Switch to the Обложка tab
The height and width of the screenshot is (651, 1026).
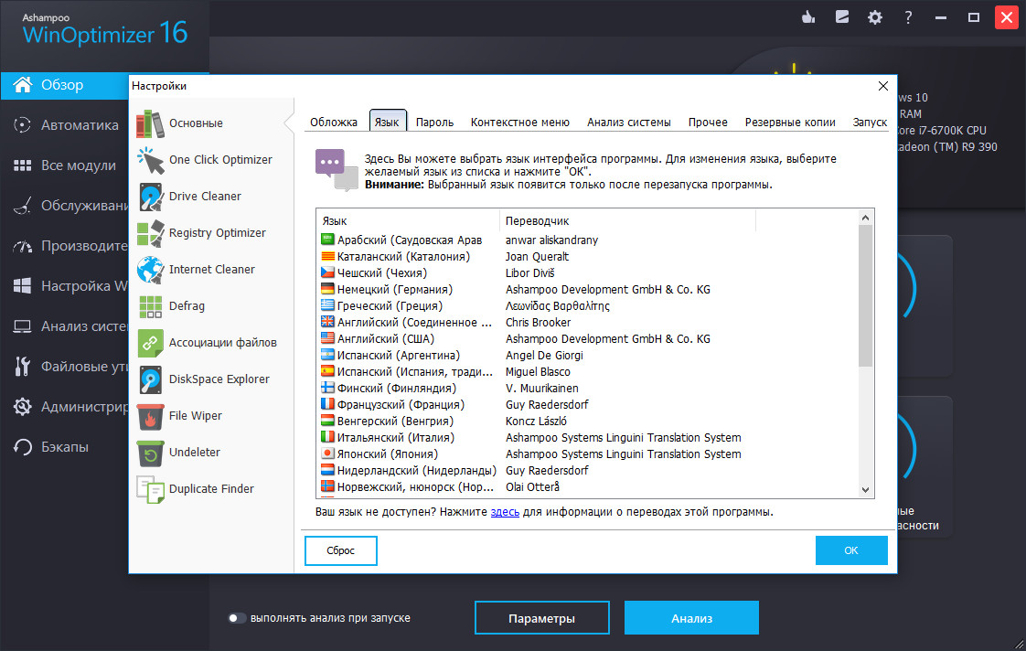334,123
